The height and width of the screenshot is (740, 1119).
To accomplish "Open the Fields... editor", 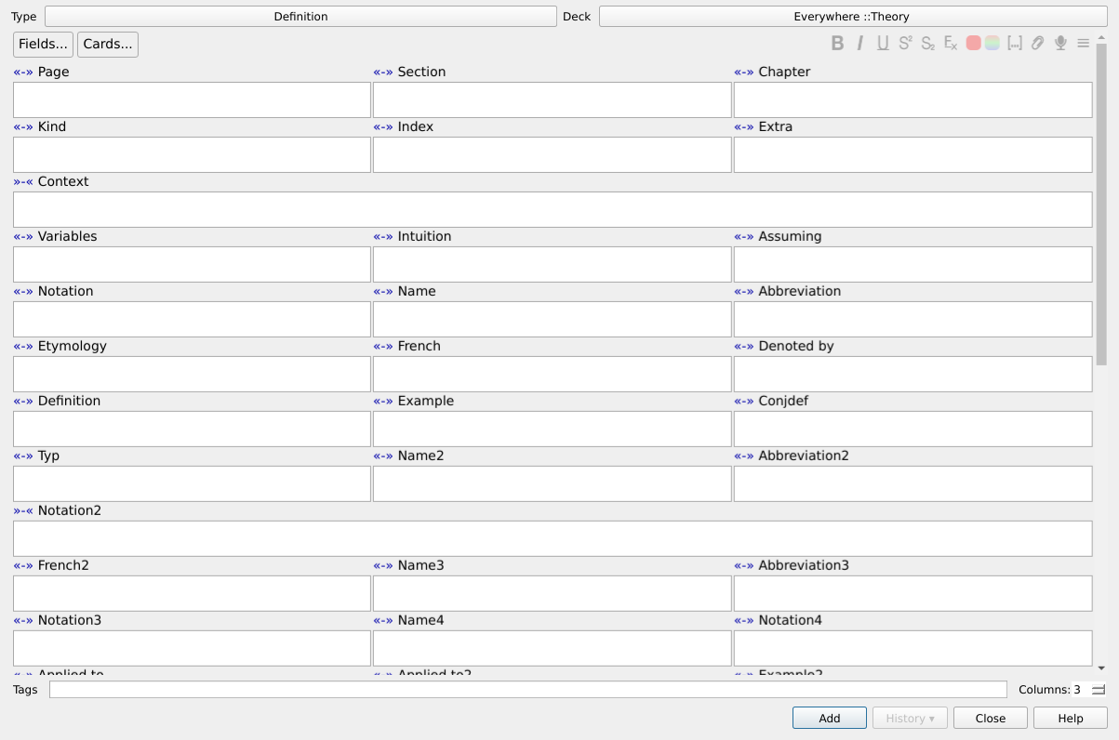I will [43, 45].
